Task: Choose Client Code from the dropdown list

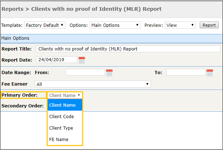Action: pyautogui.click(x=65, y=116)
